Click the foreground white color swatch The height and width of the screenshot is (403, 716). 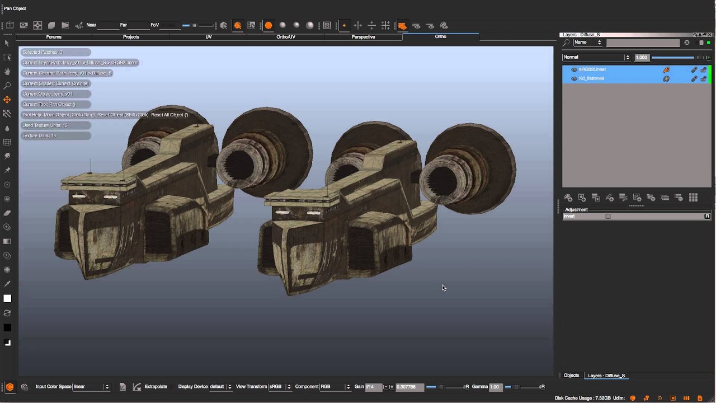(x=7, y=299)
